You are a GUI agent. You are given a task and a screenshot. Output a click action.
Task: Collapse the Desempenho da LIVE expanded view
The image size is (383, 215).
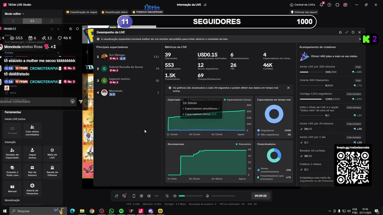[346, 32]
